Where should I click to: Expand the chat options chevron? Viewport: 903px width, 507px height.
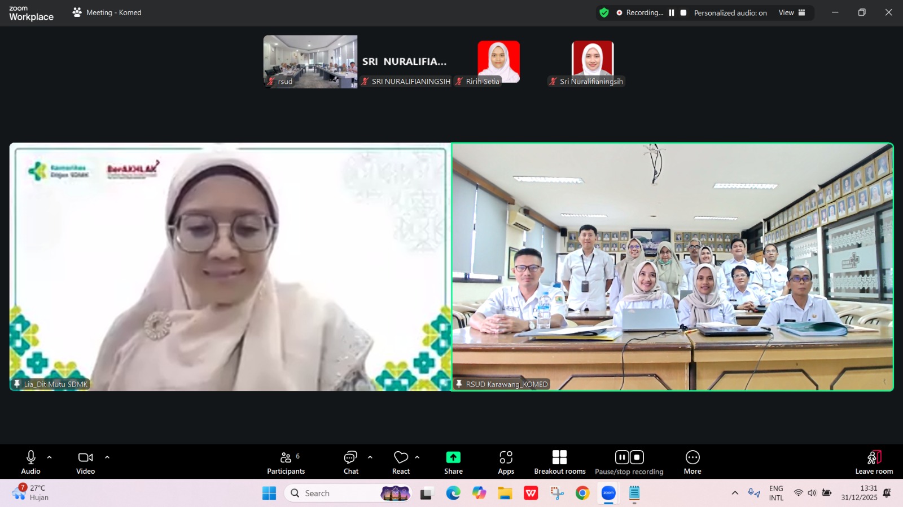pos(370,457)
